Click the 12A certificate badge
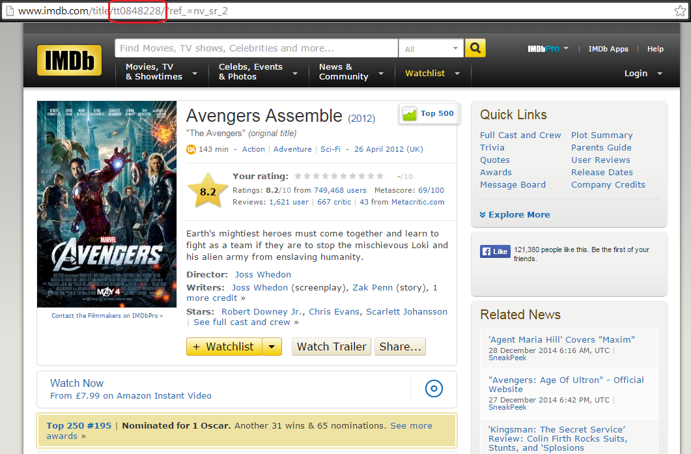Image resolution: width=691 pixels, height=454 pixels. click(x=191, y=149)
